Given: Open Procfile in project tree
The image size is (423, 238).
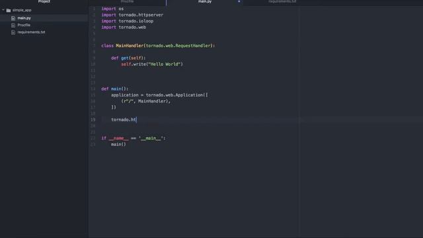Looking at the screenshot, I should click(x=24, y=25).
